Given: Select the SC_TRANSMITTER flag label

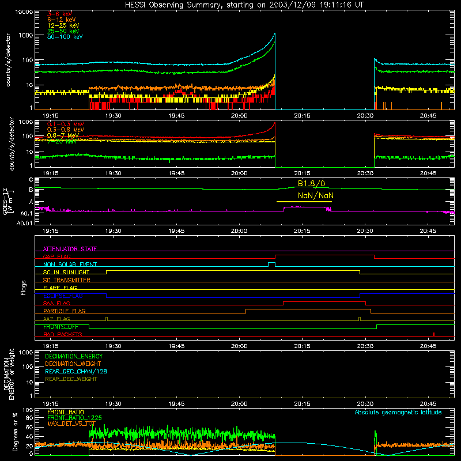Looking at the screenshot, I should [66, 280].
